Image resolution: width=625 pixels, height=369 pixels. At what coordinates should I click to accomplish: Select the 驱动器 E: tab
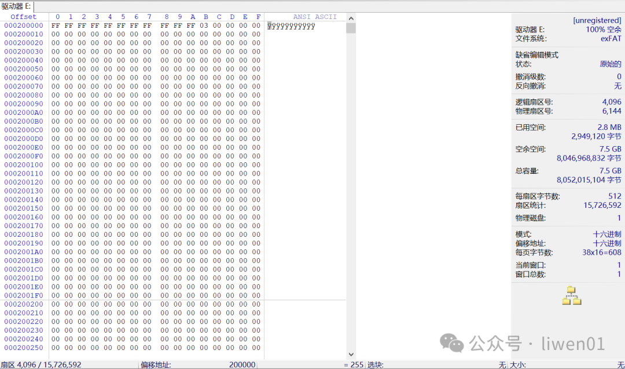16,6
